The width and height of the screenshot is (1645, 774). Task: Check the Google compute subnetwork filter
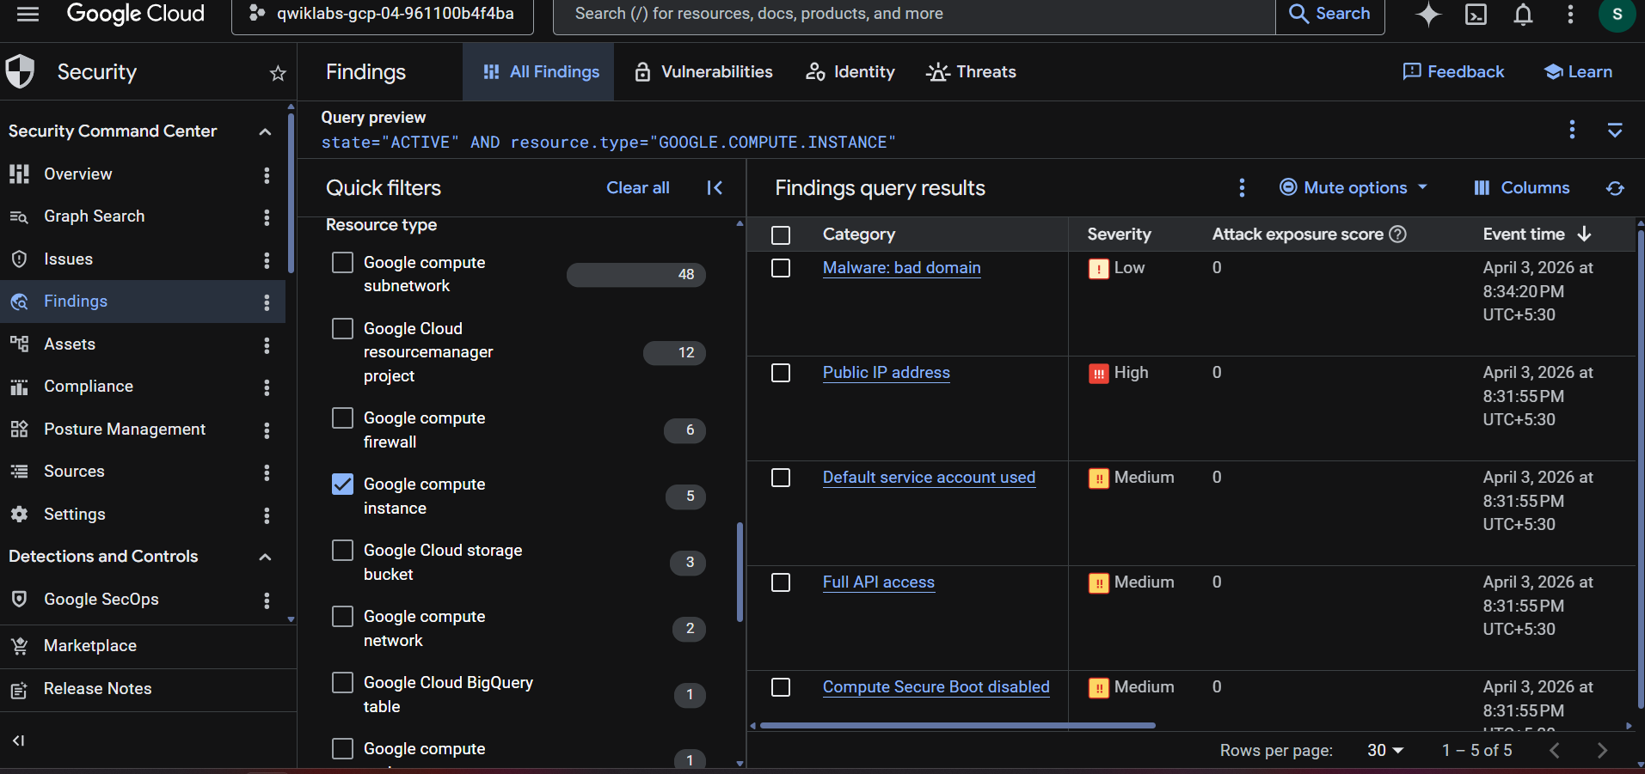(x=342, y=262)
